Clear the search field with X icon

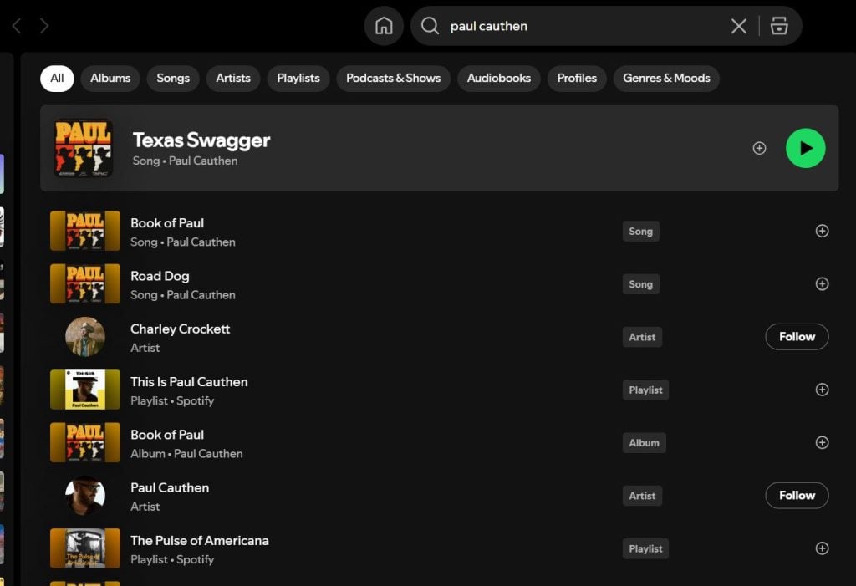739,26
